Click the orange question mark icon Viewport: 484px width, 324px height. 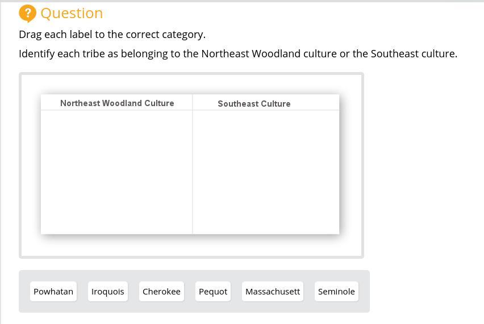pyautogui.click(x=27, y=13)
